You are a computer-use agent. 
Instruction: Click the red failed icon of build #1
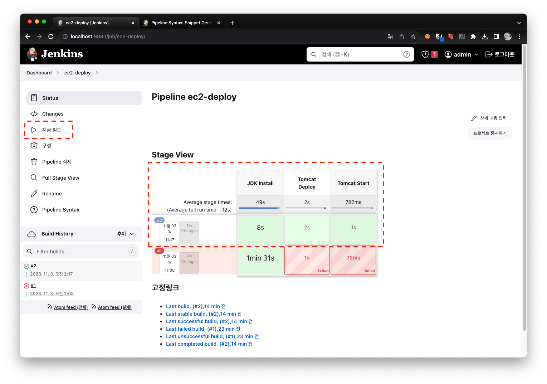pos(26,286)
